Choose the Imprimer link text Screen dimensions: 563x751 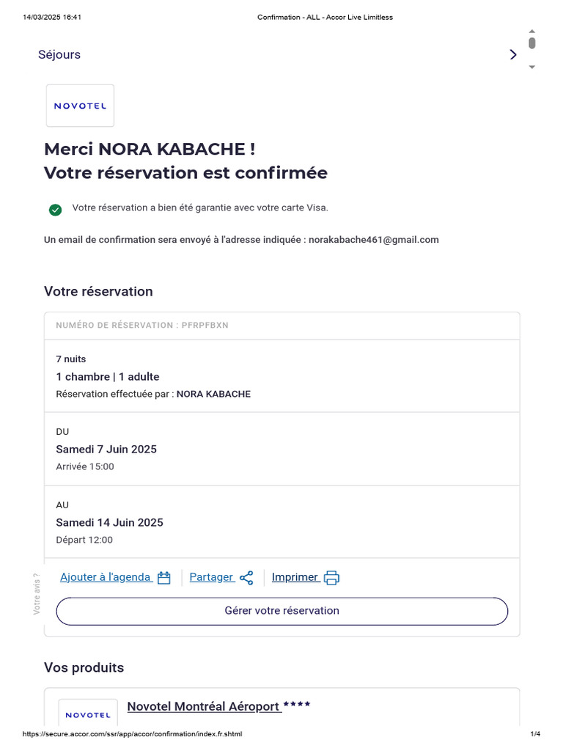[295, 577]
